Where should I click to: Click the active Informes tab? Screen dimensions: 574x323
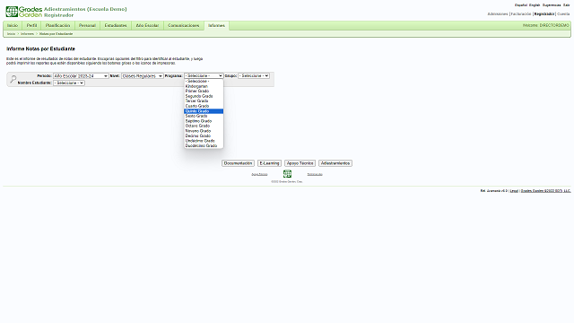pyautogui.click(x=216, y=26)
